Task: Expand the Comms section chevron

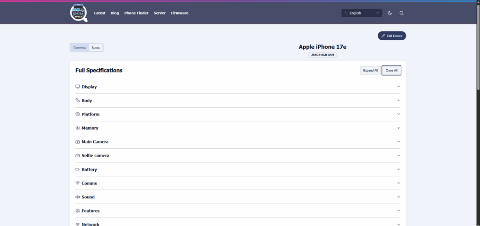Action: point(398,183)
